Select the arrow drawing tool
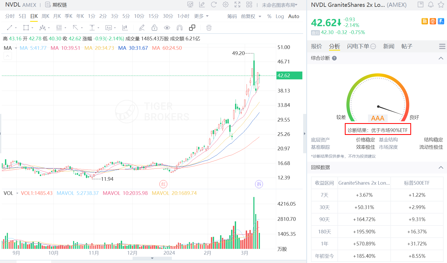This screenshot has width=447, height=263. click(75, 28)
